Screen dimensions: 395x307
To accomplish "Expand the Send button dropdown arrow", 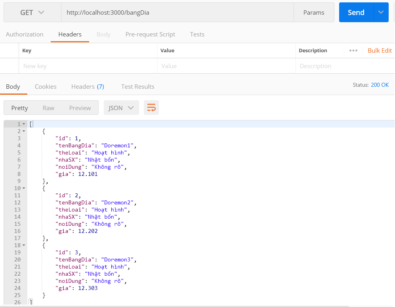I will tap(381, 13).
